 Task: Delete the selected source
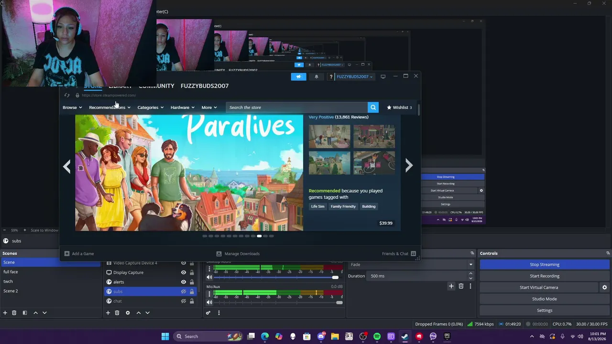pos(117,313)
